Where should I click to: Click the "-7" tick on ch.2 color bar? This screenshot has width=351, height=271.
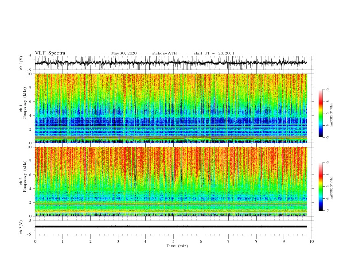(x=327, y=211)
